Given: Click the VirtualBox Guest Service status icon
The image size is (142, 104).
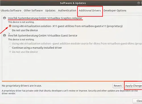Looking at the screenshot, I should point(5,35).
